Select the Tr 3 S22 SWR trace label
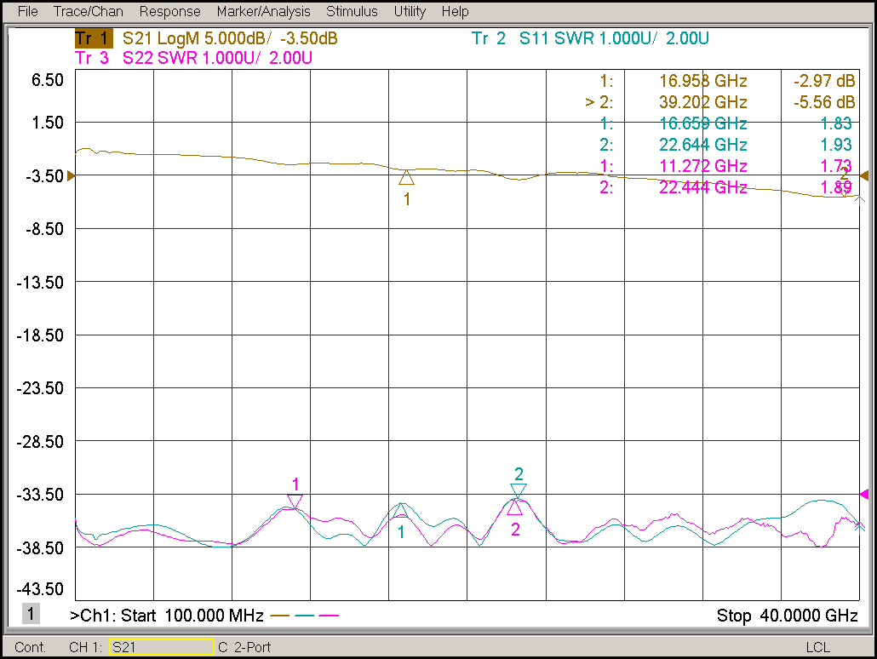This screenshot has height=659, width=877. point(193,59)
